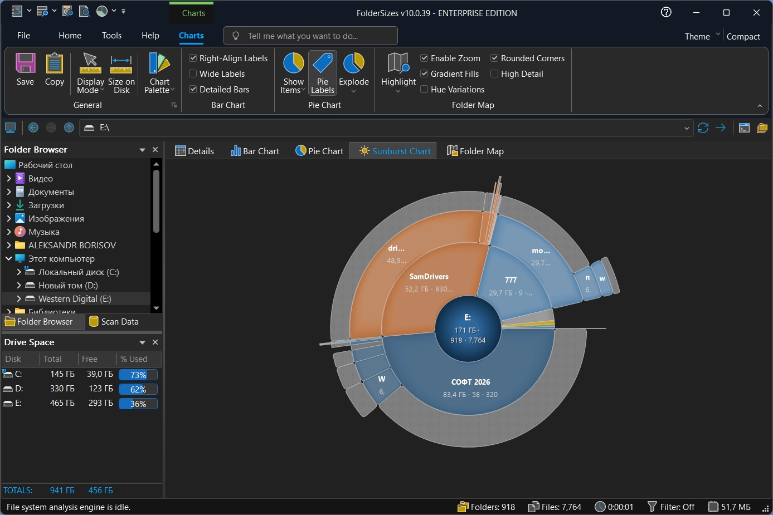Open the Tools ribbon menu
Viewport: 773px width, 515px height.
click(x=111, y=36)
